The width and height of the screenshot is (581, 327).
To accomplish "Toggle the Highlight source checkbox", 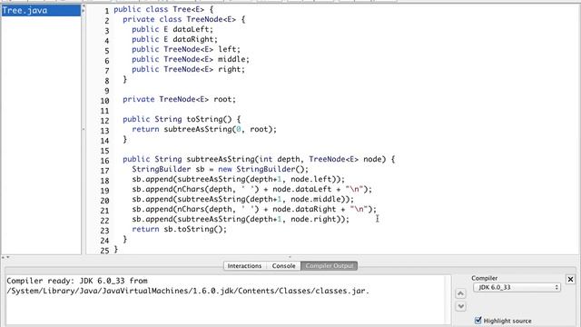I will (478, 320).
